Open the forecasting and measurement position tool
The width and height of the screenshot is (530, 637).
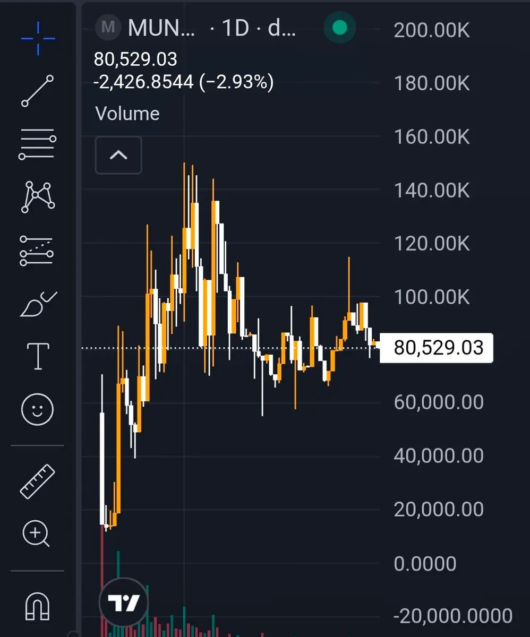(38, 251)
